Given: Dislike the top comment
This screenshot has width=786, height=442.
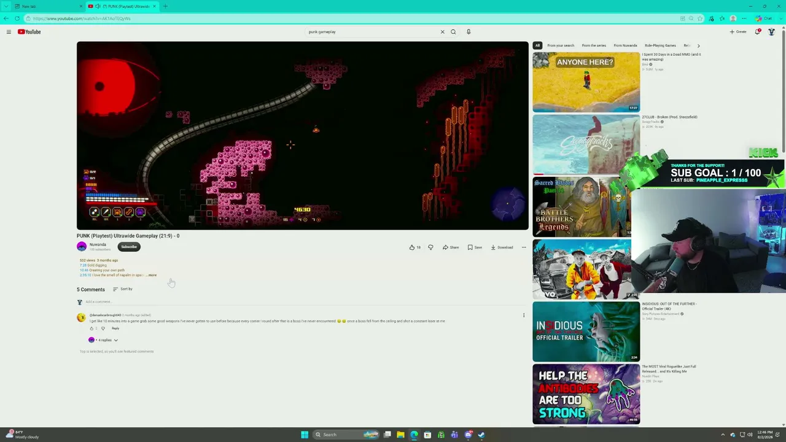Looking at the screenshot, I should coord(103,328).
